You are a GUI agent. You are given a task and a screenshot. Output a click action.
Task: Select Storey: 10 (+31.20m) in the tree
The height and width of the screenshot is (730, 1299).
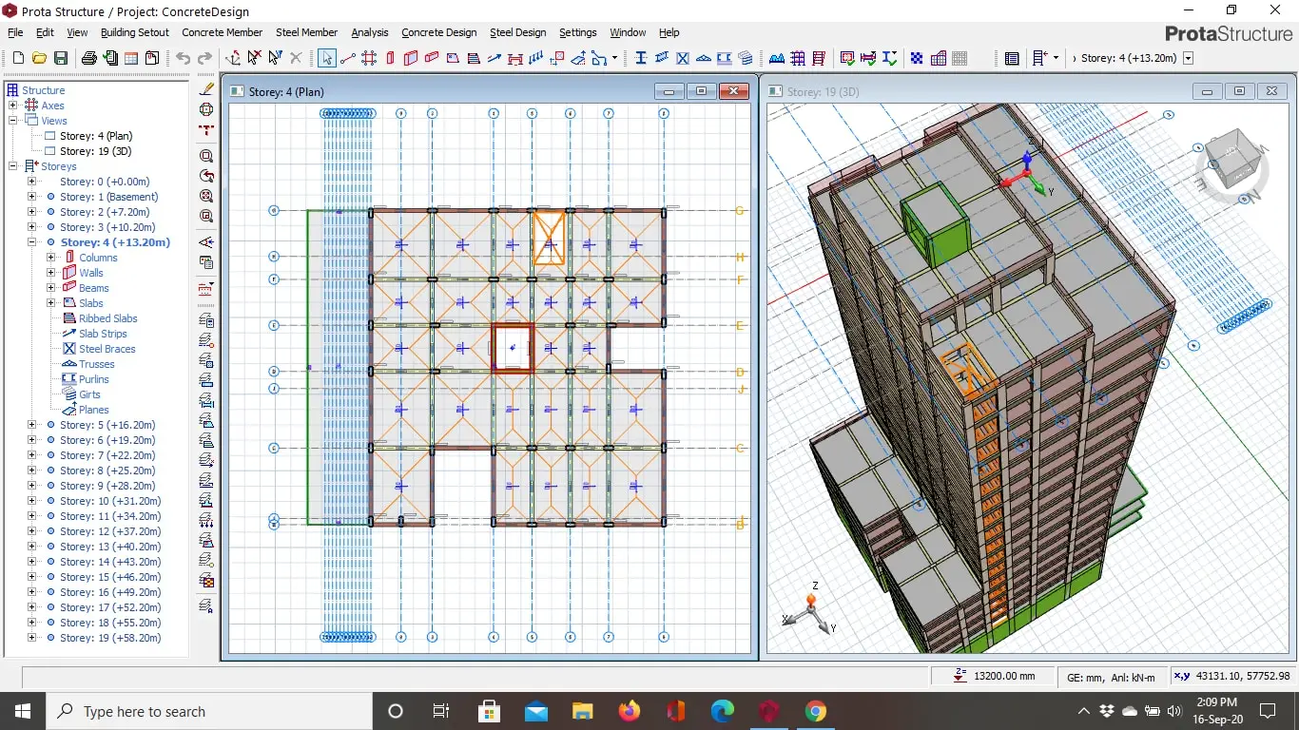pyautogui.click(x=110, y=501)
